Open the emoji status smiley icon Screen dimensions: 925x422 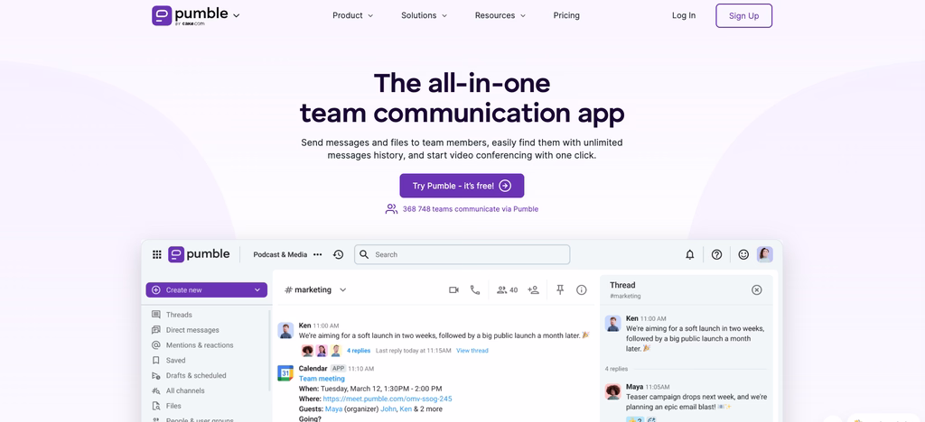tap(744, 255)
